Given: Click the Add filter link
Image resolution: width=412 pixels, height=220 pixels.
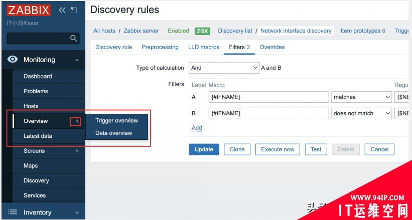Looking at the screenshot, I should 197,128.
